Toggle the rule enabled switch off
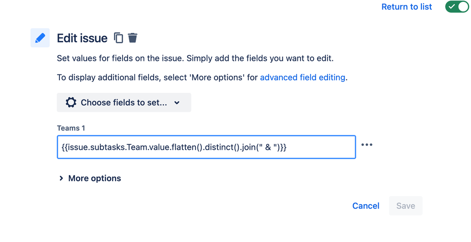 [x=457, y=7]
